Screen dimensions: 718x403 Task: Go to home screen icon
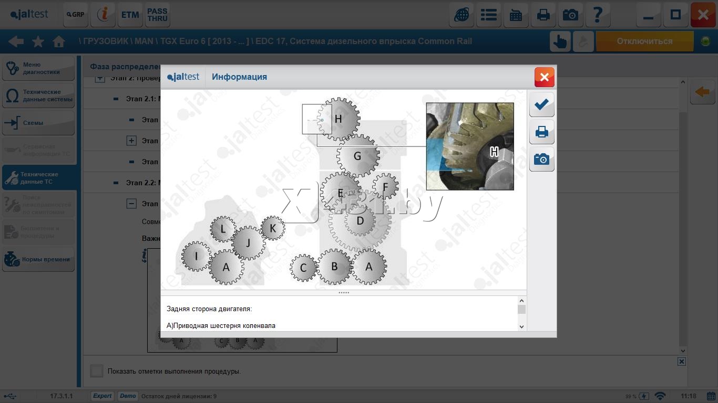point(59,41)
